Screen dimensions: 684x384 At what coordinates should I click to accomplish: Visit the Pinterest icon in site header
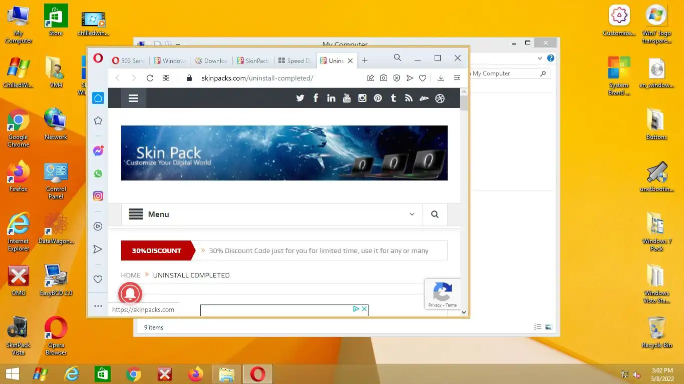tap(378, 98)
